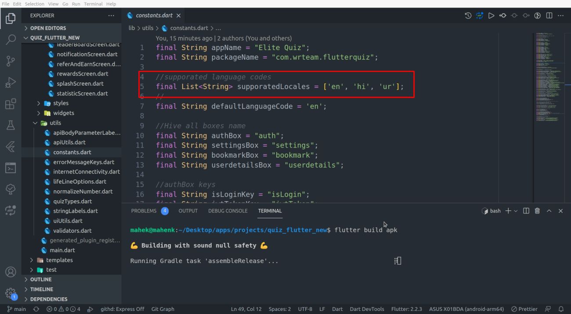The image size is (571, 314).
Task: Click the split editor right icon
Action: 549,16
